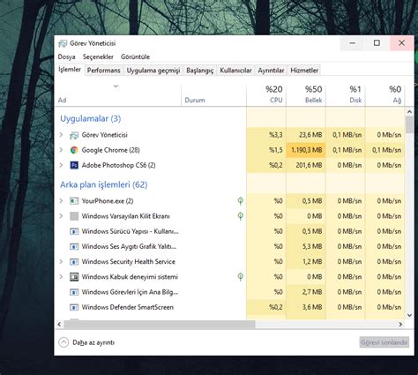This screenshot has height=375, width=418.
Task: Click the Windows Ses Aygıtı Grafik icon
Action: (74, 246)
